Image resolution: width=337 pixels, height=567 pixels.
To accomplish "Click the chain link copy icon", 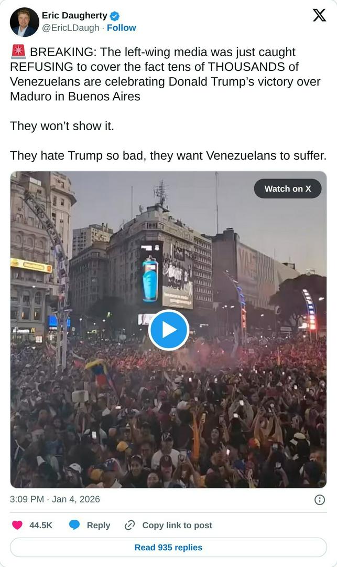I will click(x=129, y=525).
